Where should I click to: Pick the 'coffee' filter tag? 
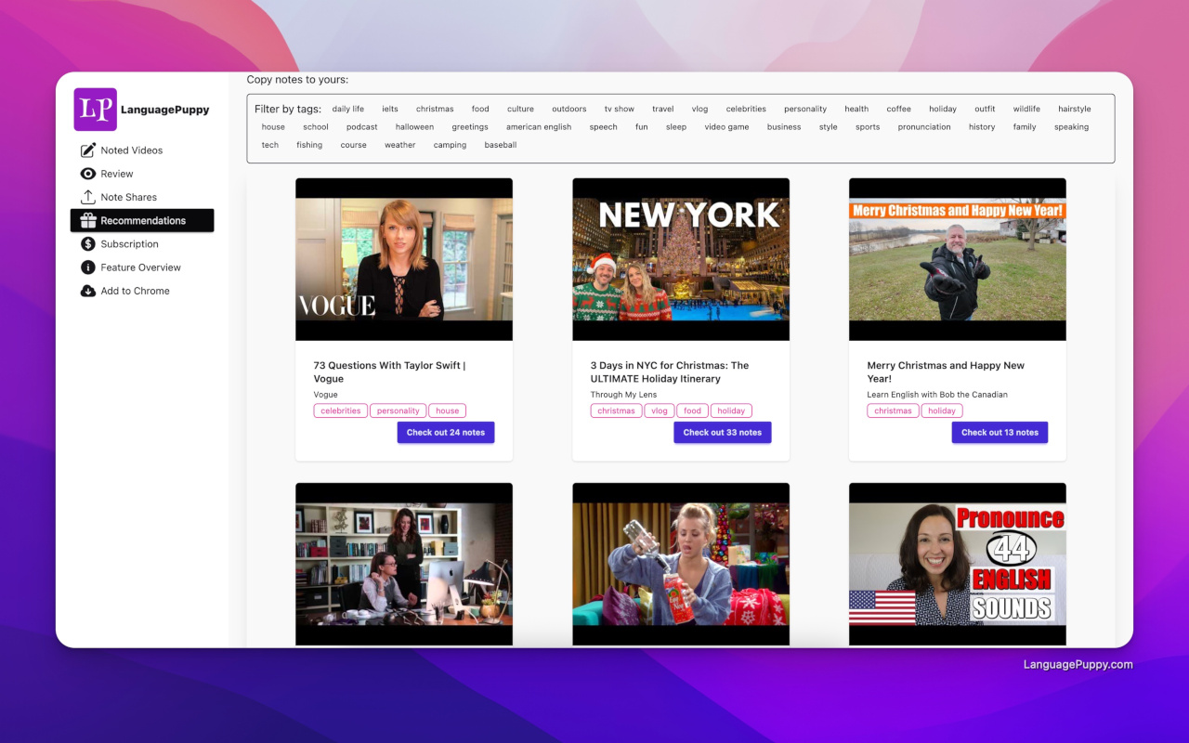(898, 109)
